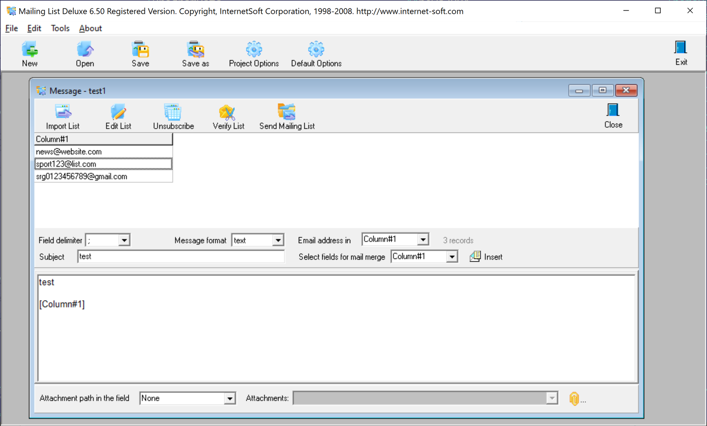Save the current project
This screenshot has height=426, width=707.
(140, 53)
